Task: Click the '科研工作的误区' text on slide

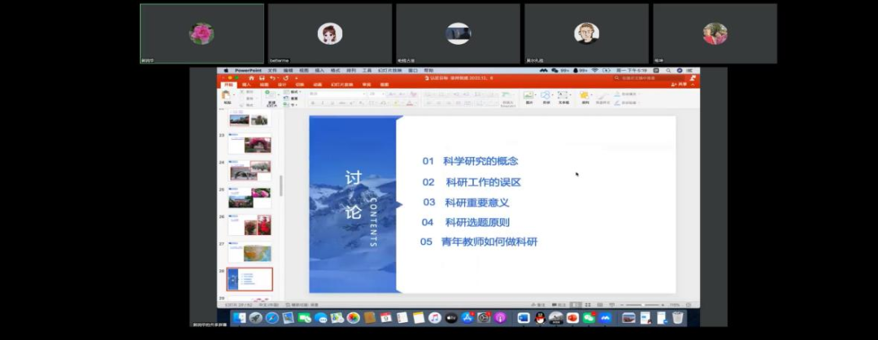Action: point(484,182)
